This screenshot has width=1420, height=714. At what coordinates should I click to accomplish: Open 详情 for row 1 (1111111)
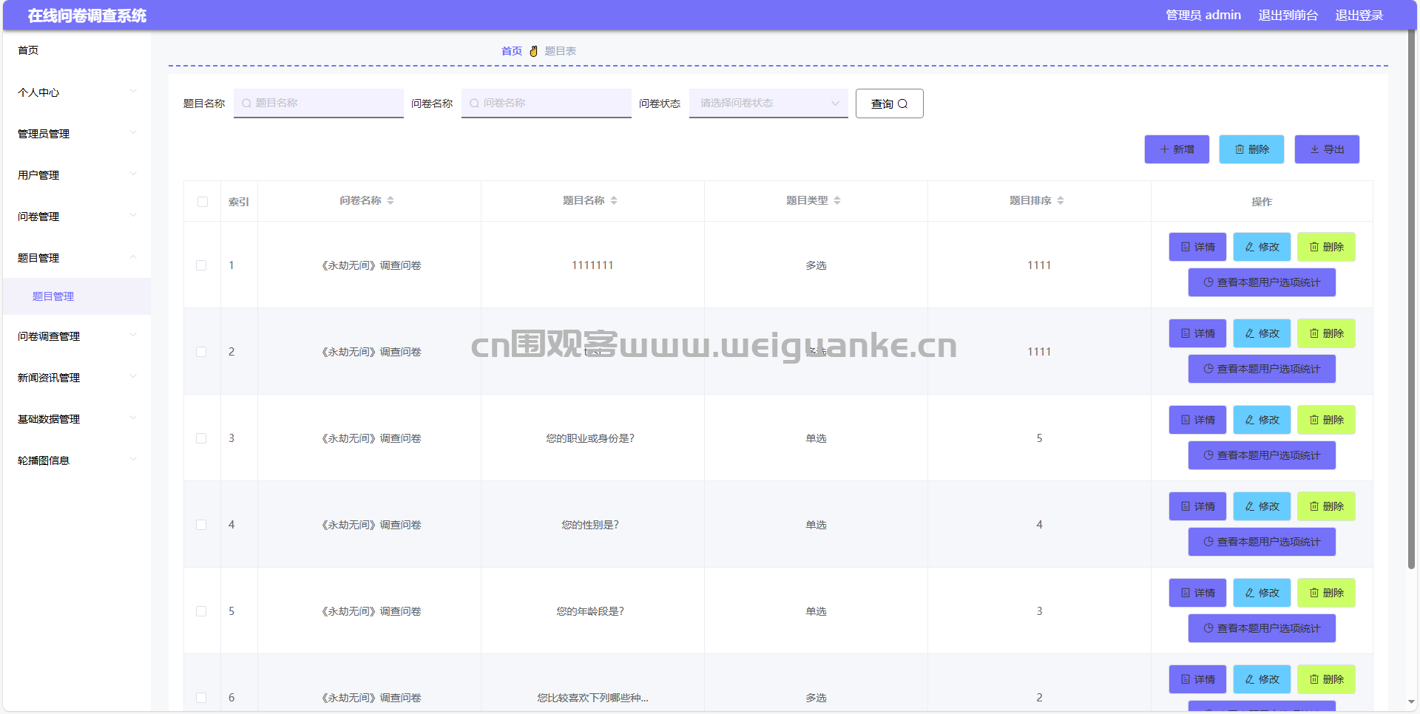[x=1197, y=247]
